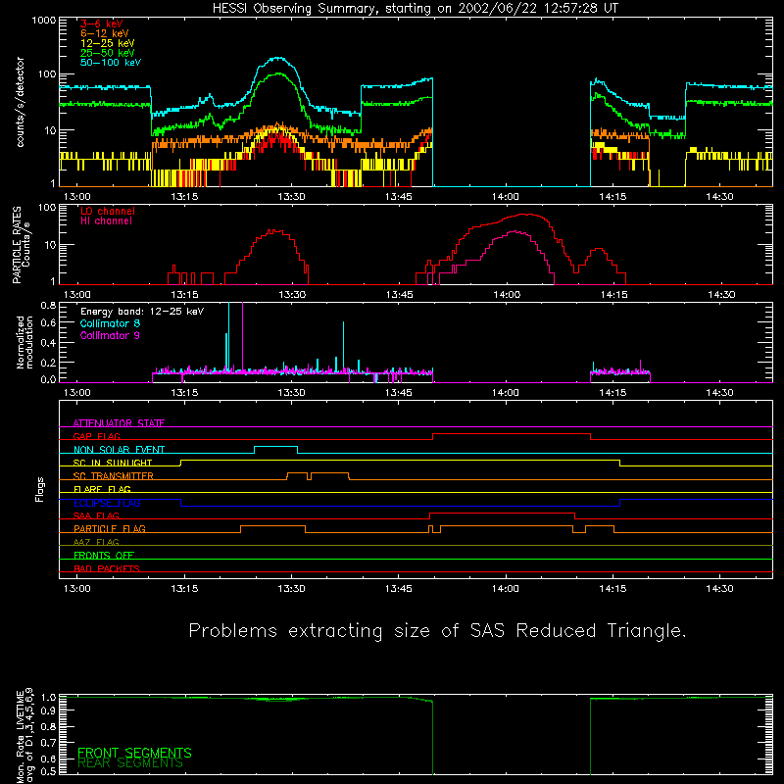Select the red '3-6 keV' legend entry
This screenshot has height=784, width=784.
coord(102,24)
